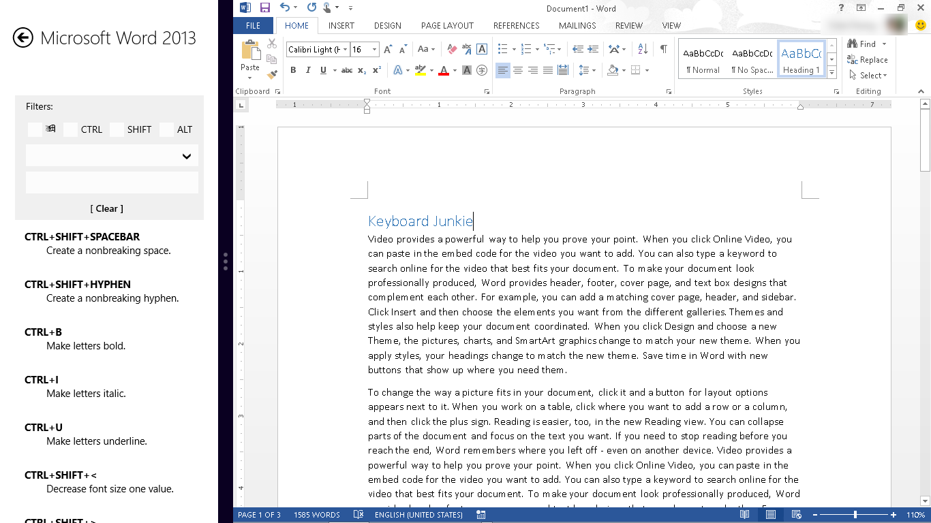Open the Underline style dropdown arrow
The image size is (931, 523).
(333, 70)
